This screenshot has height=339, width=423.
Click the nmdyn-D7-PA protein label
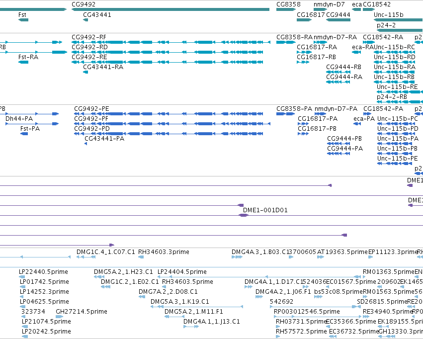coord(336,109)
